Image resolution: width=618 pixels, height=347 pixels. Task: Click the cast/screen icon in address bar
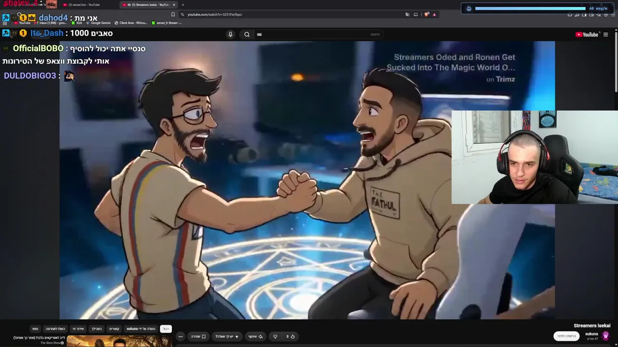[x=416, y=14]
